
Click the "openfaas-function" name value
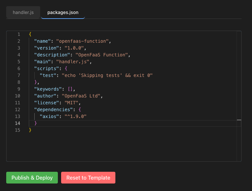[83, 41]
